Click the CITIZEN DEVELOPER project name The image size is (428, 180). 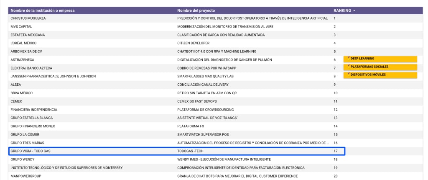click(x=194, y=43)
